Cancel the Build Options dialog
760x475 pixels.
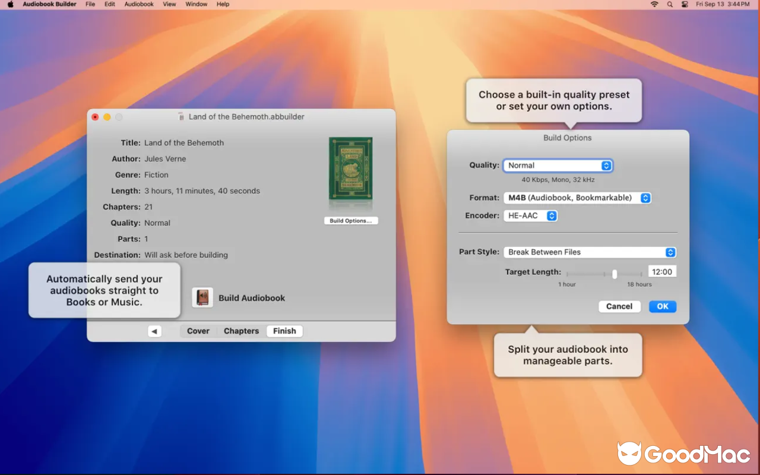click(x=619, y=306)
